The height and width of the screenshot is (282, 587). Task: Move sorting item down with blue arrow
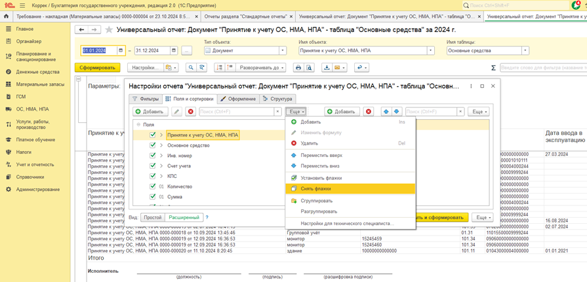pos(396,112)
